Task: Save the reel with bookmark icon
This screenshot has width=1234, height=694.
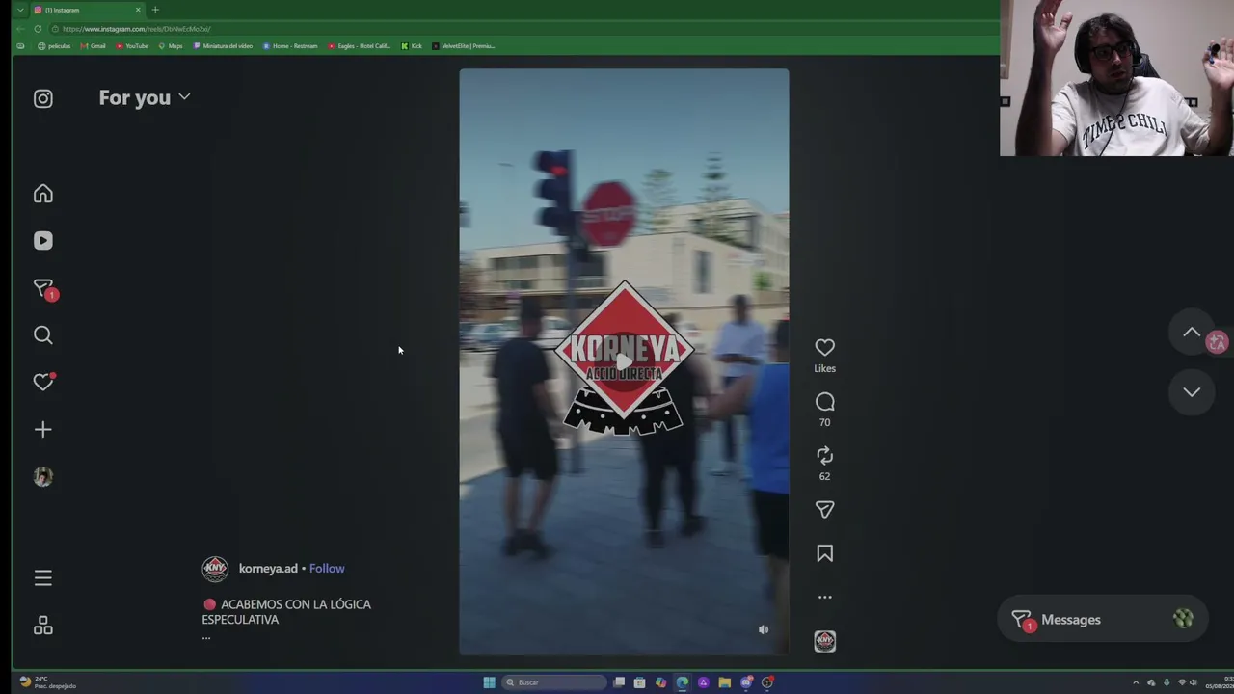Action: point(824,554)
